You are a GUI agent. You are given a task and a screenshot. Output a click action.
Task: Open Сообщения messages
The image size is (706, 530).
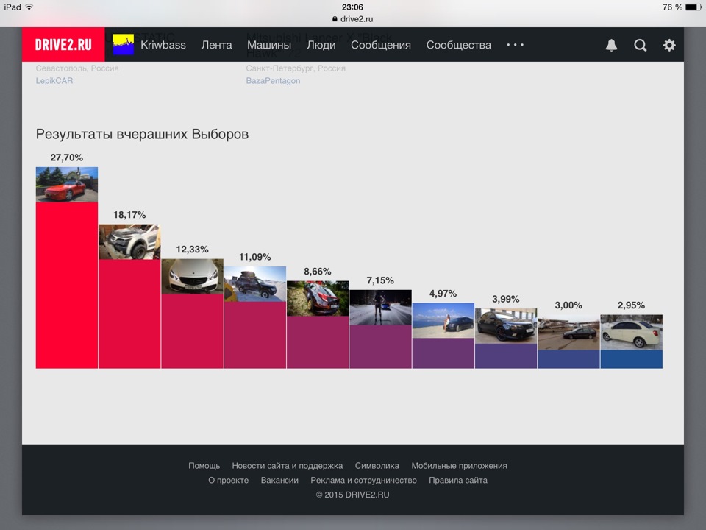tap(381, 45)
